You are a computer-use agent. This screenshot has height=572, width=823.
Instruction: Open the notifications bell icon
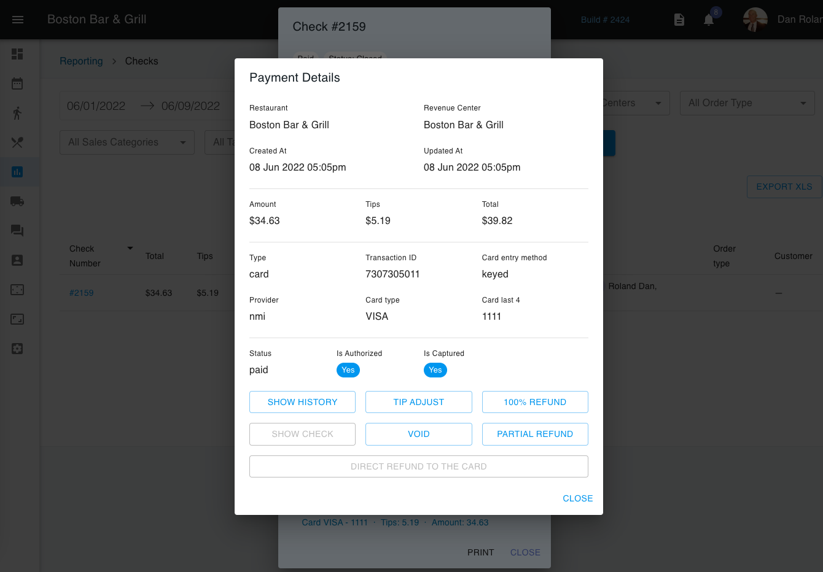709,20
